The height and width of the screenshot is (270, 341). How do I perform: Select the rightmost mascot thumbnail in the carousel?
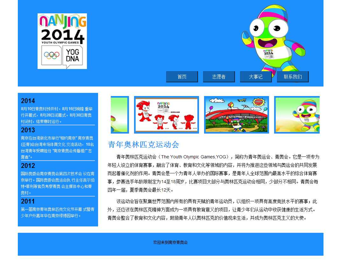[297, 115]
